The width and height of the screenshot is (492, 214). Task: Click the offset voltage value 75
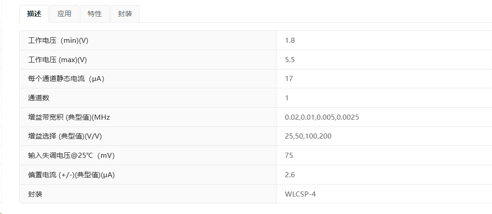(x=289, y=156)
